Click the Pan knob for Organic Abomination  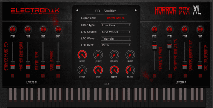click(x=185, y=29)
